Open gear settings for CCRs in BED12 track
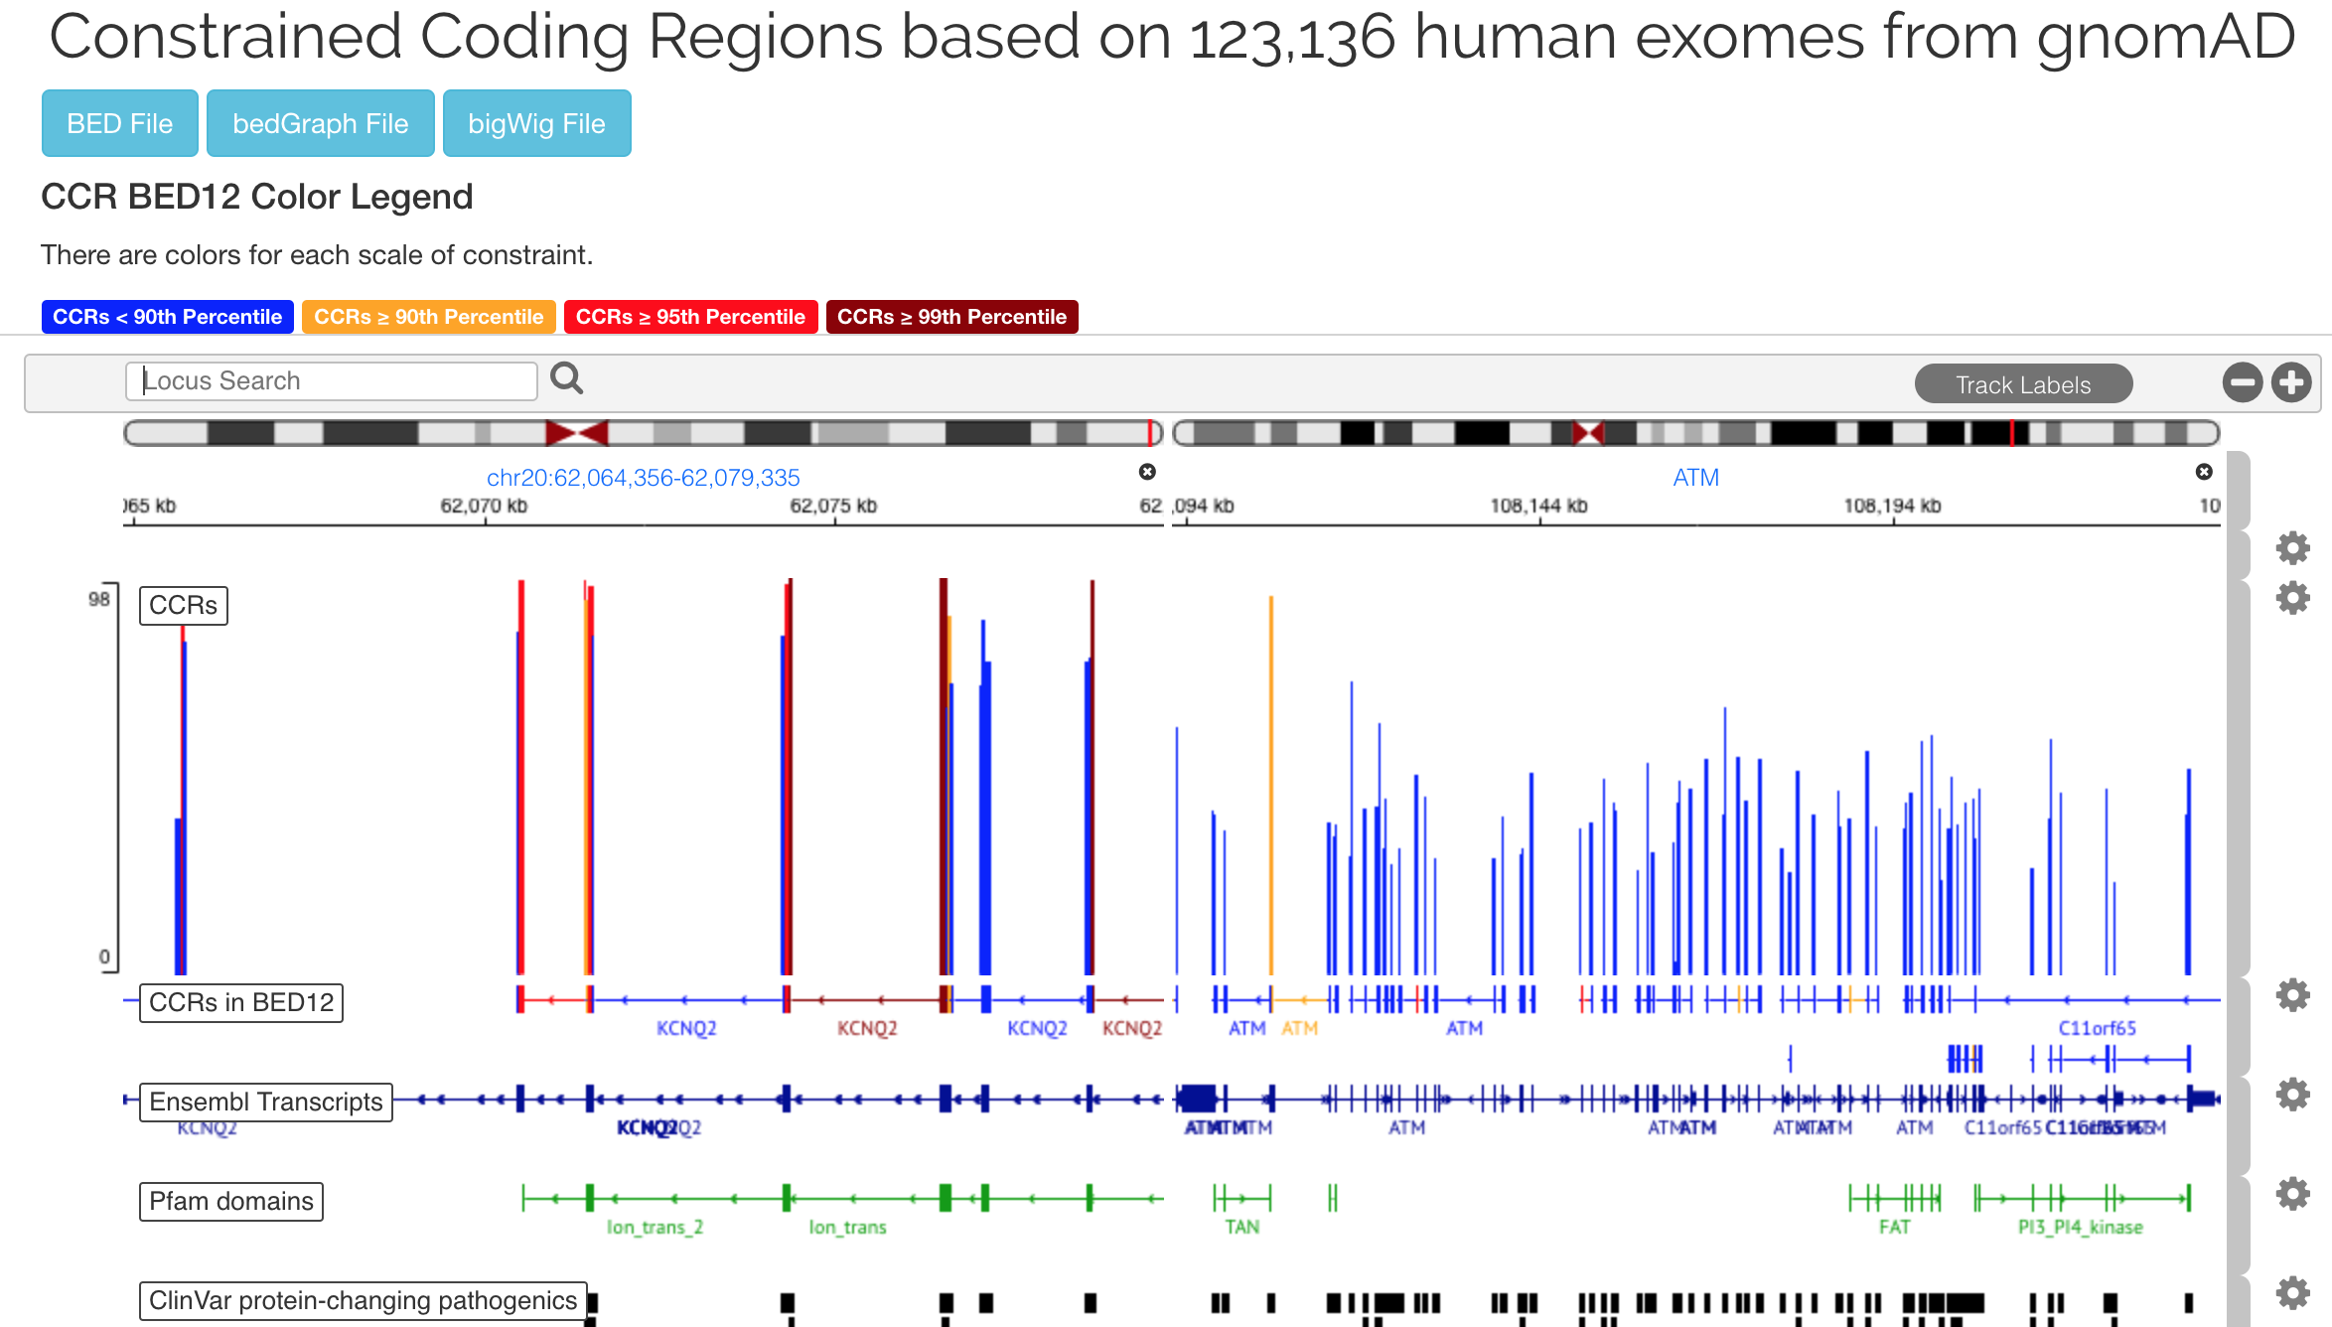 [2292, 994]
